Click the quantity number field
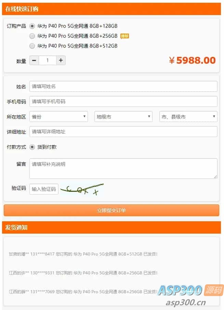This screenshot has height=310, width=224. [x=48, y=60]
